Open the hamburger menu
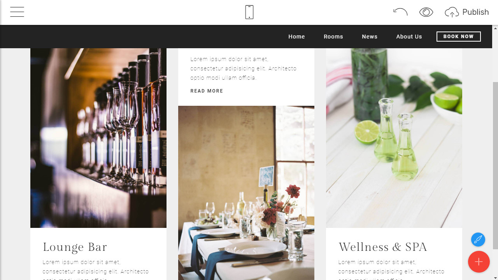 point(17,12)
